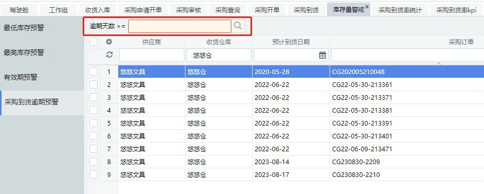Close the 库存量警戒 tab with its x

pos(367,7)
